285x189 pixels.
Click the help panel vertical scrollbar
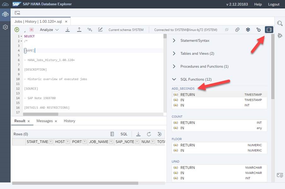pyautogui.click(x=273, y=66)
